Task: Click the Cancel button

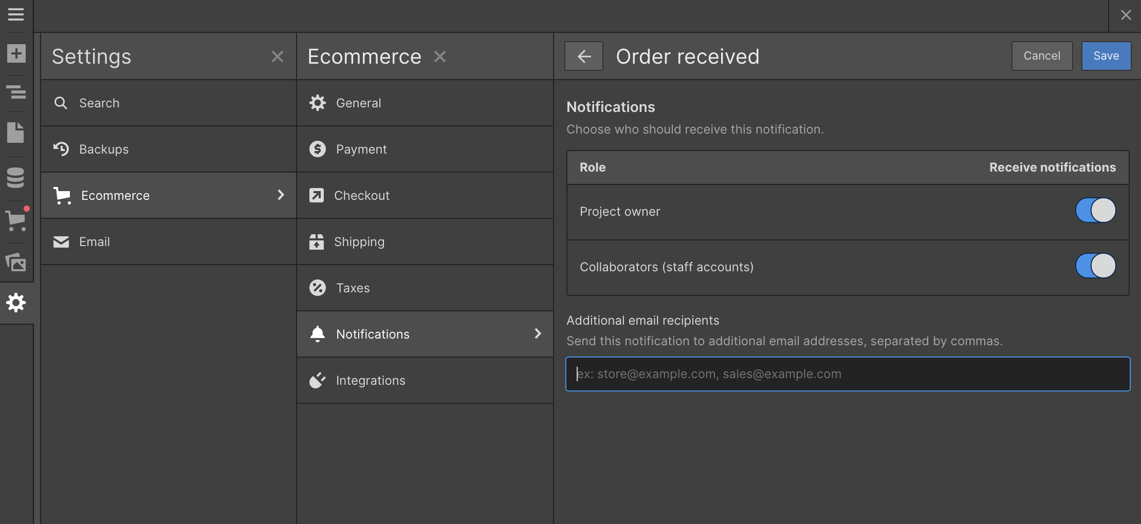Action: click(1042, 56)
